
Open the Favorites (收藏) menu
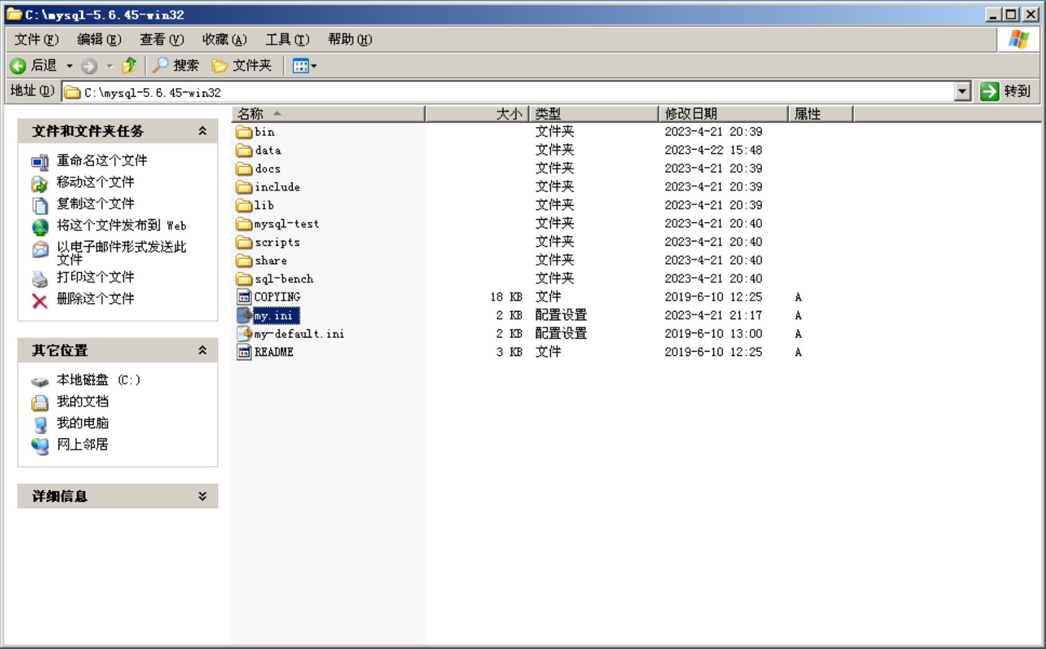pos(225,39)
